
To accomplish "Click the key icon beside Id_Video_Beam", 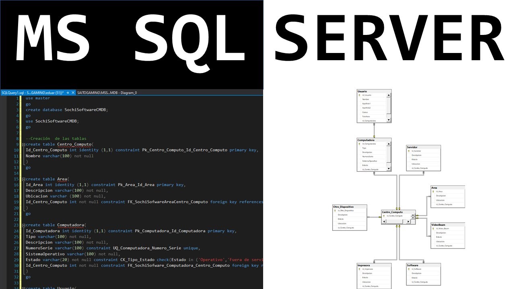I will 433,228.
